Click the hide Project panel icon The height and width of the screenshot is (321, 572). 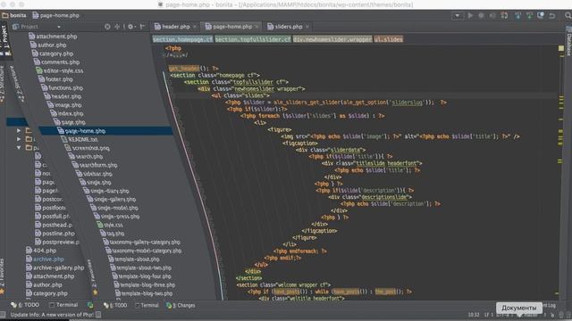coord(143,27)
